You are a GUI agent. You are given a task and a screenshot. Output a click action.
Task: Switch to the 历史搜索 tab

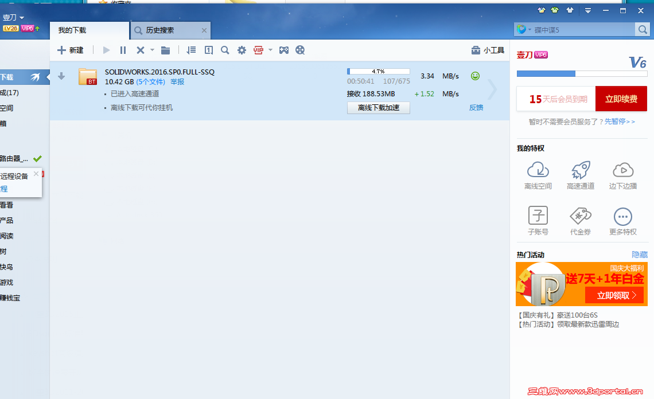coord(170,30)
